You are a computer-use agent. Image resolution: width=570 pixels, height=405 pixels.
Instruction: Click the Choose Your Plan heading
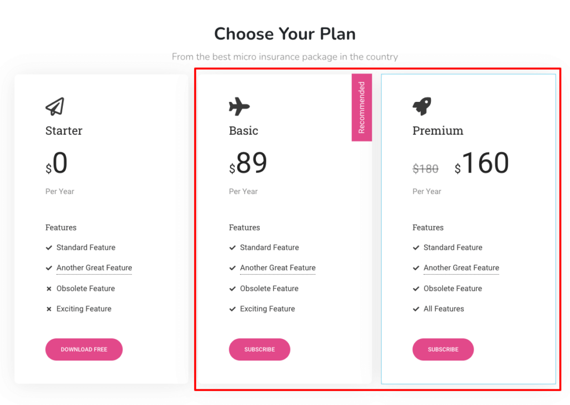[x=284, y=34]
